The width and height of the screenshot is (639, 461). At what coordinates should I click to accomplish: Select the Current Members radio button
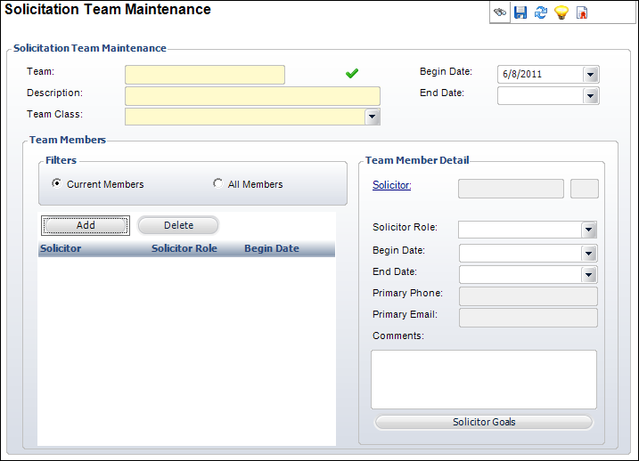[58, 184]
